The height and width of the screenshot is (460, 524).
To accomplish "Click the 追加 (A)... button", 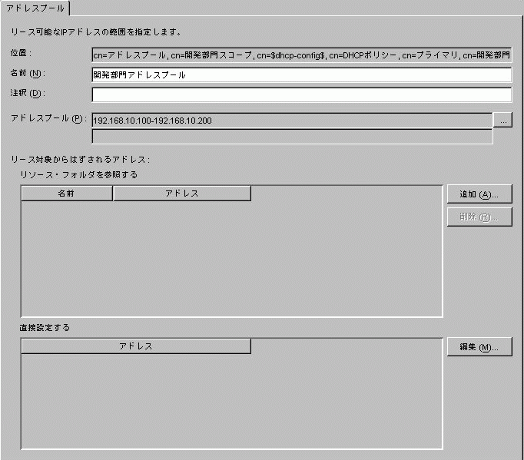I will tap(479, 194).
